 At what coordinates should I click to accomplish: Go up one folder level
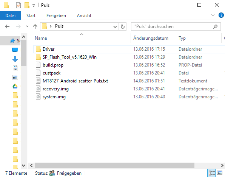[35, 26]
